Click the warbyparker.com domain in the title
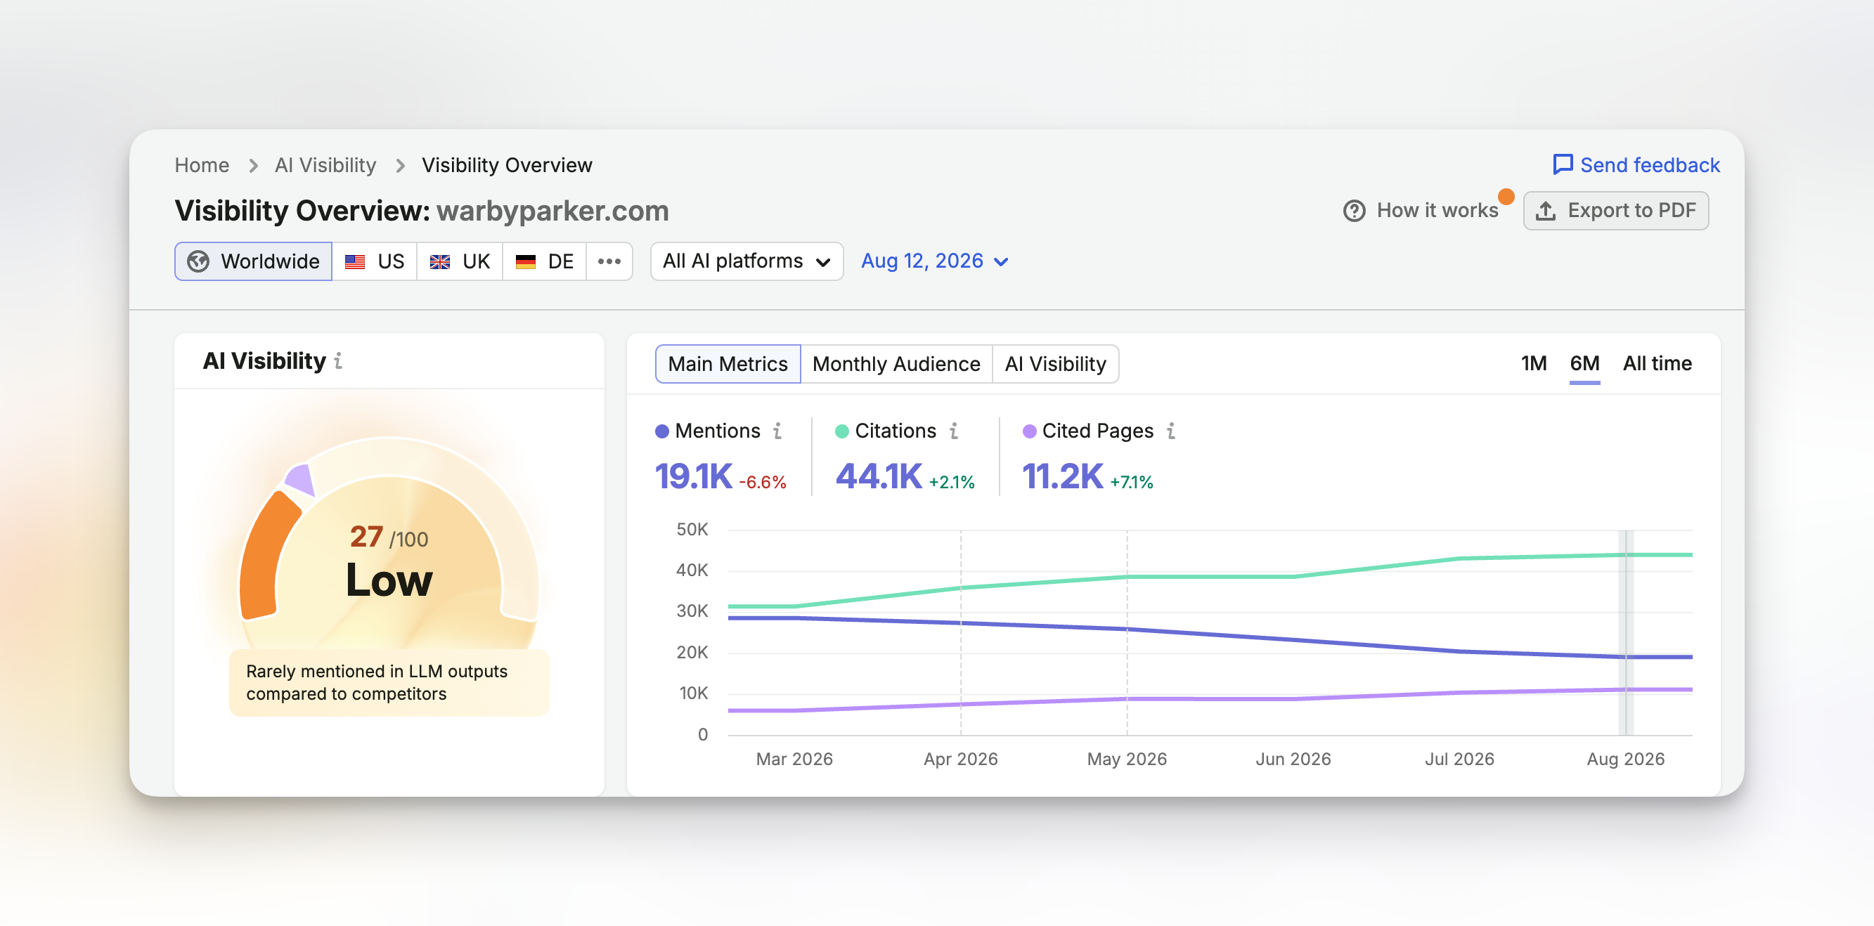 [552, 211]
